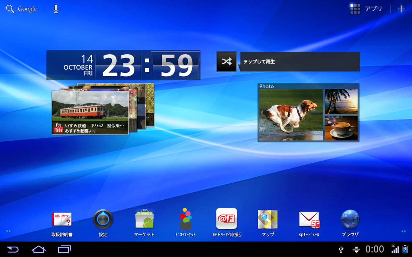Show recent apps from the navigation bar
This screenshot has width=412, height=257.
tap(64, 249)
